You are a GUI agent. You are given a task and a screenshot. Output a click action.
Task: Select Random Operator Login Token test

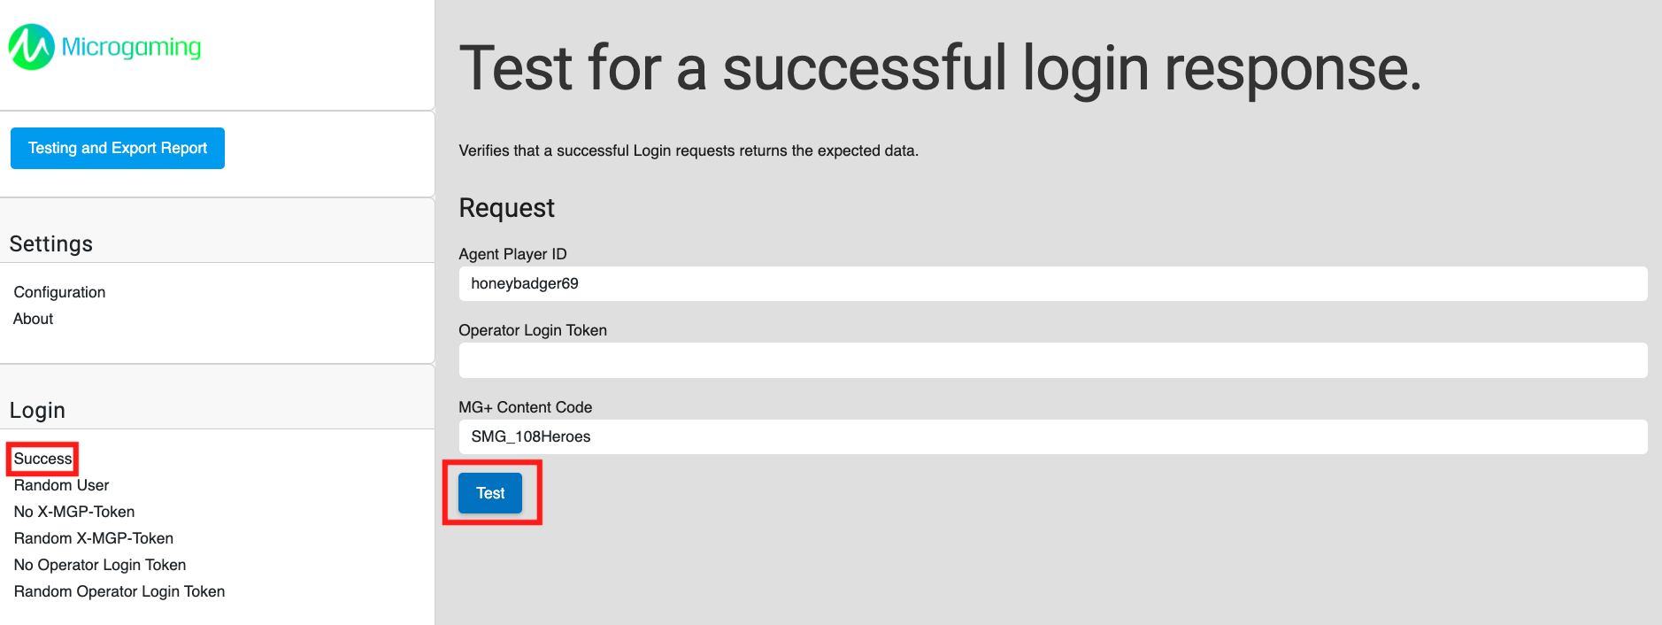(119, 591)
